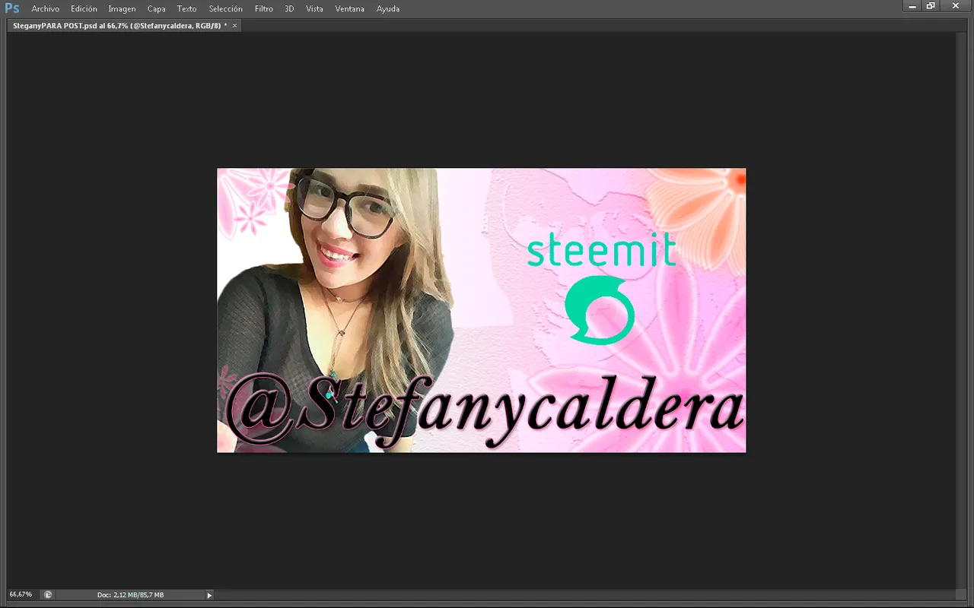Image resolution: width=974 pixels, height=608 pixels.
Task: Open the Texto menu
Action: (186, 8)
